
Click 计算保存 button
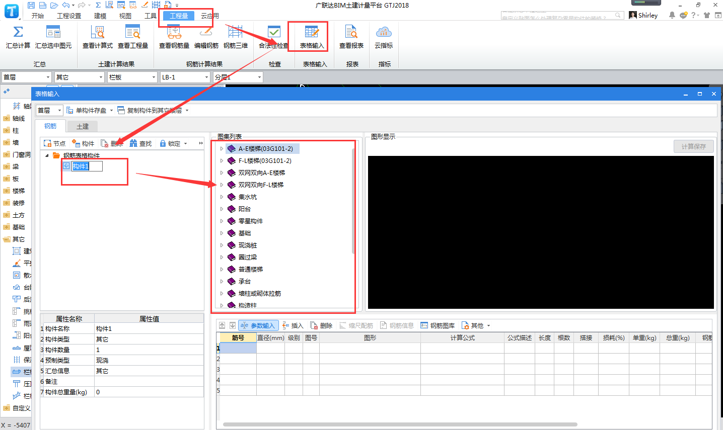tap(694, 146)
